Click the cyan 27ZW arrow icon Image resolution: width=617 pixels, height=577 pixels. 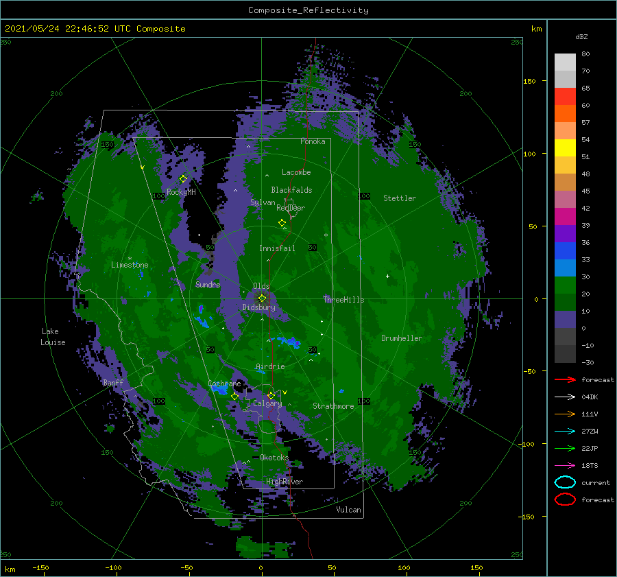(x=565, y=432)
